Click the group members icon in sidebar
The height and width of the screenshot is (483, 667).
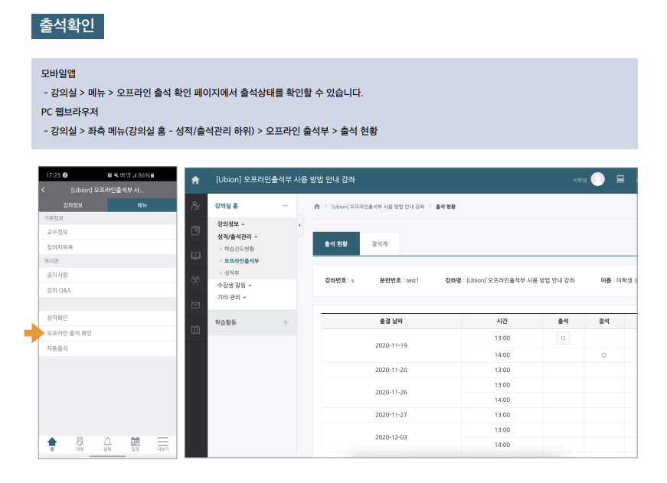(195, 280)
